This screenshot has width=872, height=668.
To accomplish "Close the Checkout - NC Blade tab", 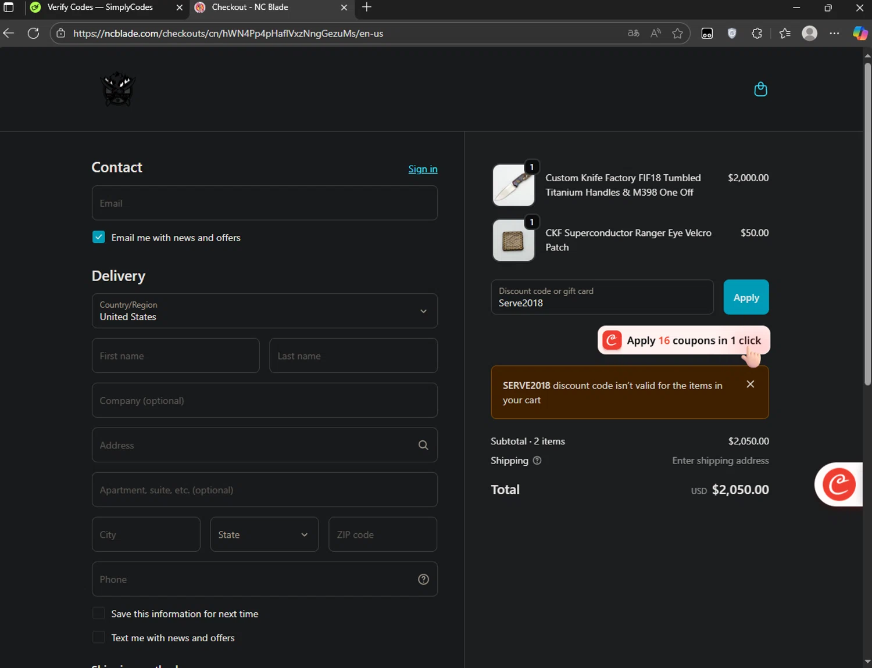I will point(344,8).
